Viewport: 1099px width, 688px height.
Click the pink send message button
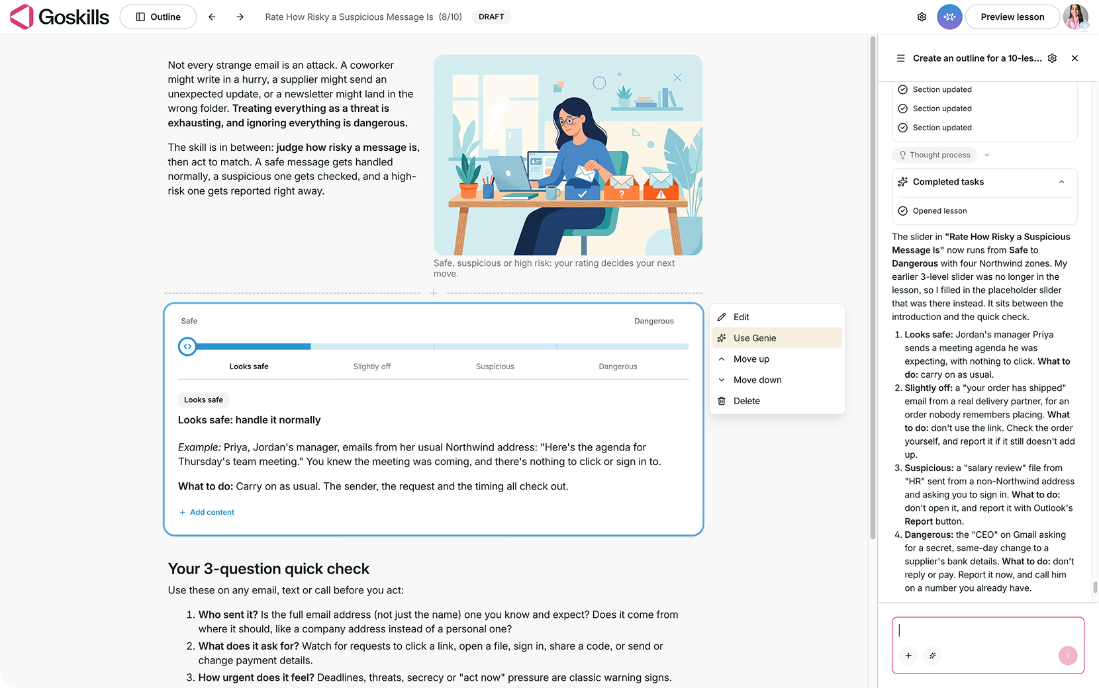tap(1068, 656)
